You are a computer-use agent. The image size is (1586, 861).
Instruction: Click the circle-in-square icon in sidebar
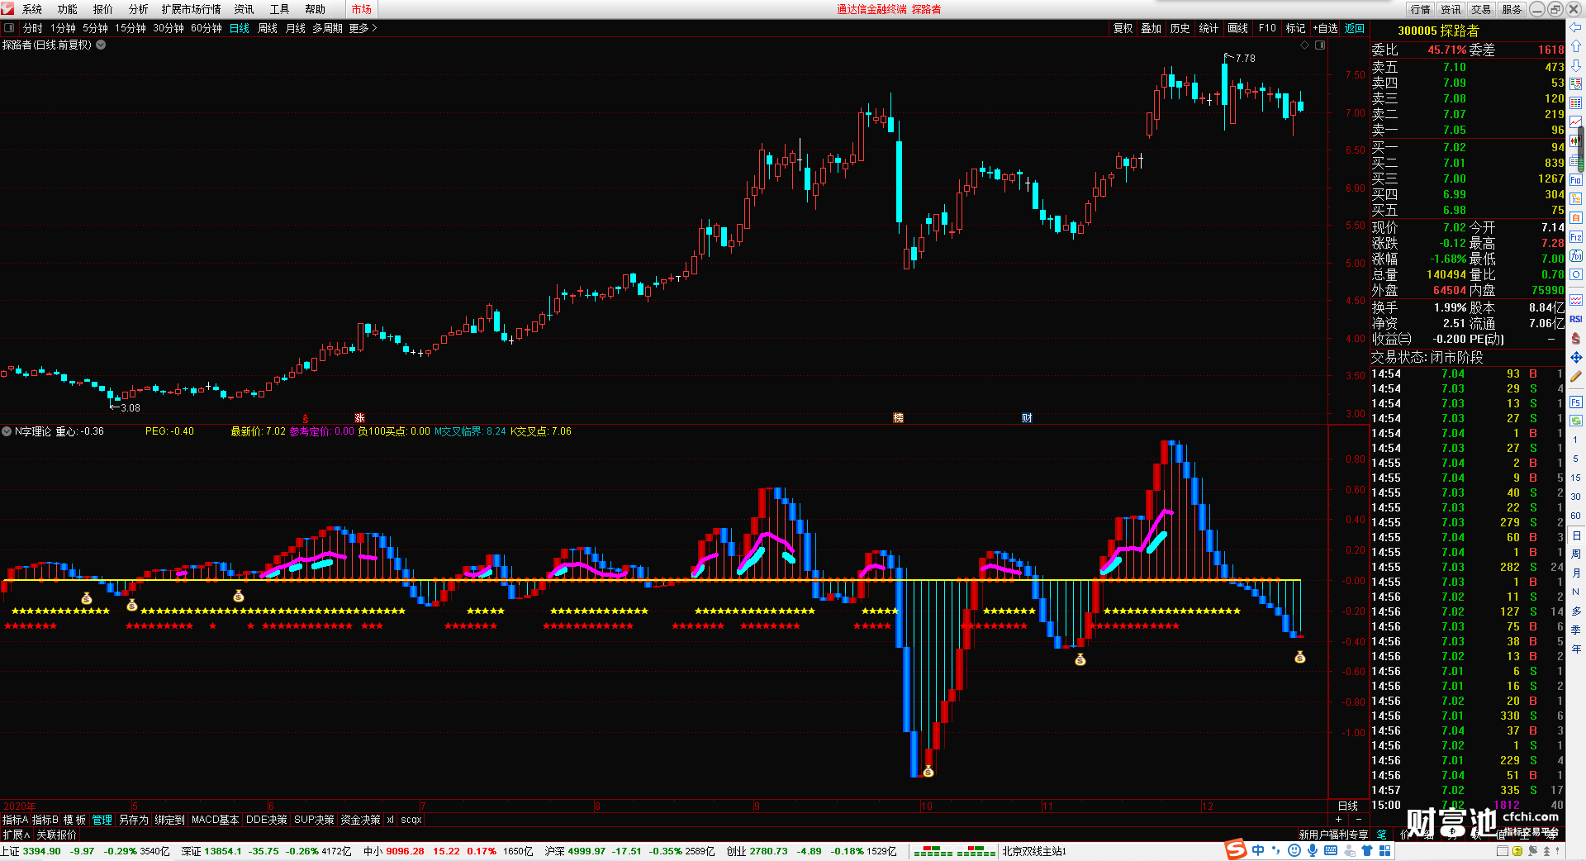click(x=1576, y=274)
